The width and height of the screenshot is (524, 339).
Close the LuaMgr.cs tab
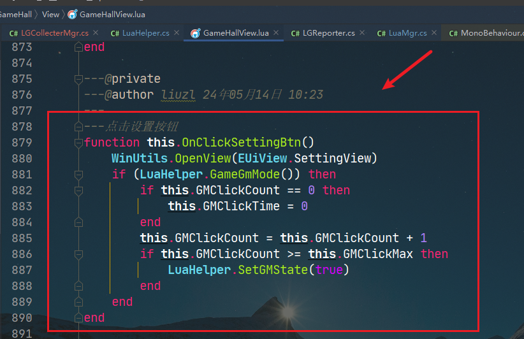(434, 33)
